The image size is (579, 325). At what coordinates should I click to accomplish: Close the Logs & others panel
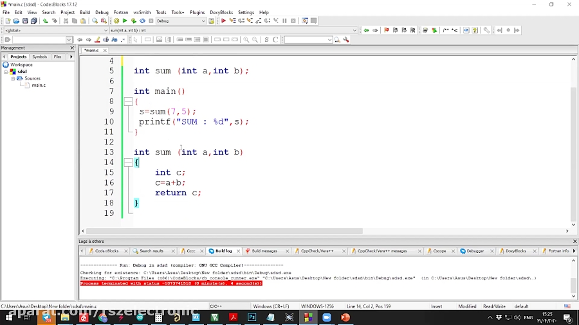[574, 242]
